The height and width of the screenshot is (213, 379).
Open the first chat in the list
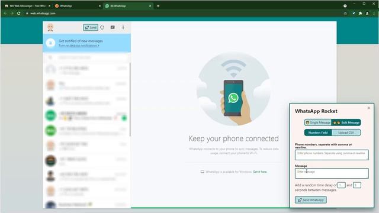click(86, 70)
